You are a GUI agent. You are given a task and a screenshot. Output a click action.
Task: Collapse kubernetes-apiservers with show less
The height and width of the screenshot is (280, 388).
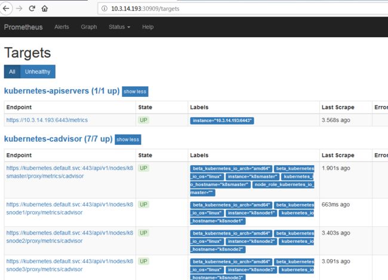click(135, 92)
